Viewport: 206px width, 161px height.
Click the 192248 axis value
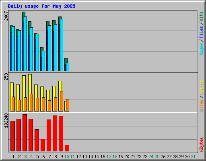point(6,121)
